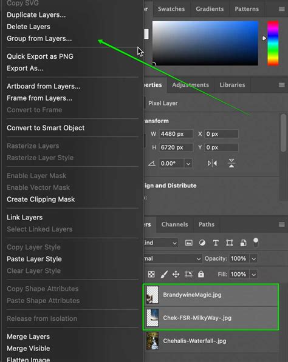Open the blend mode dropdown

click(x=173, y=258)
